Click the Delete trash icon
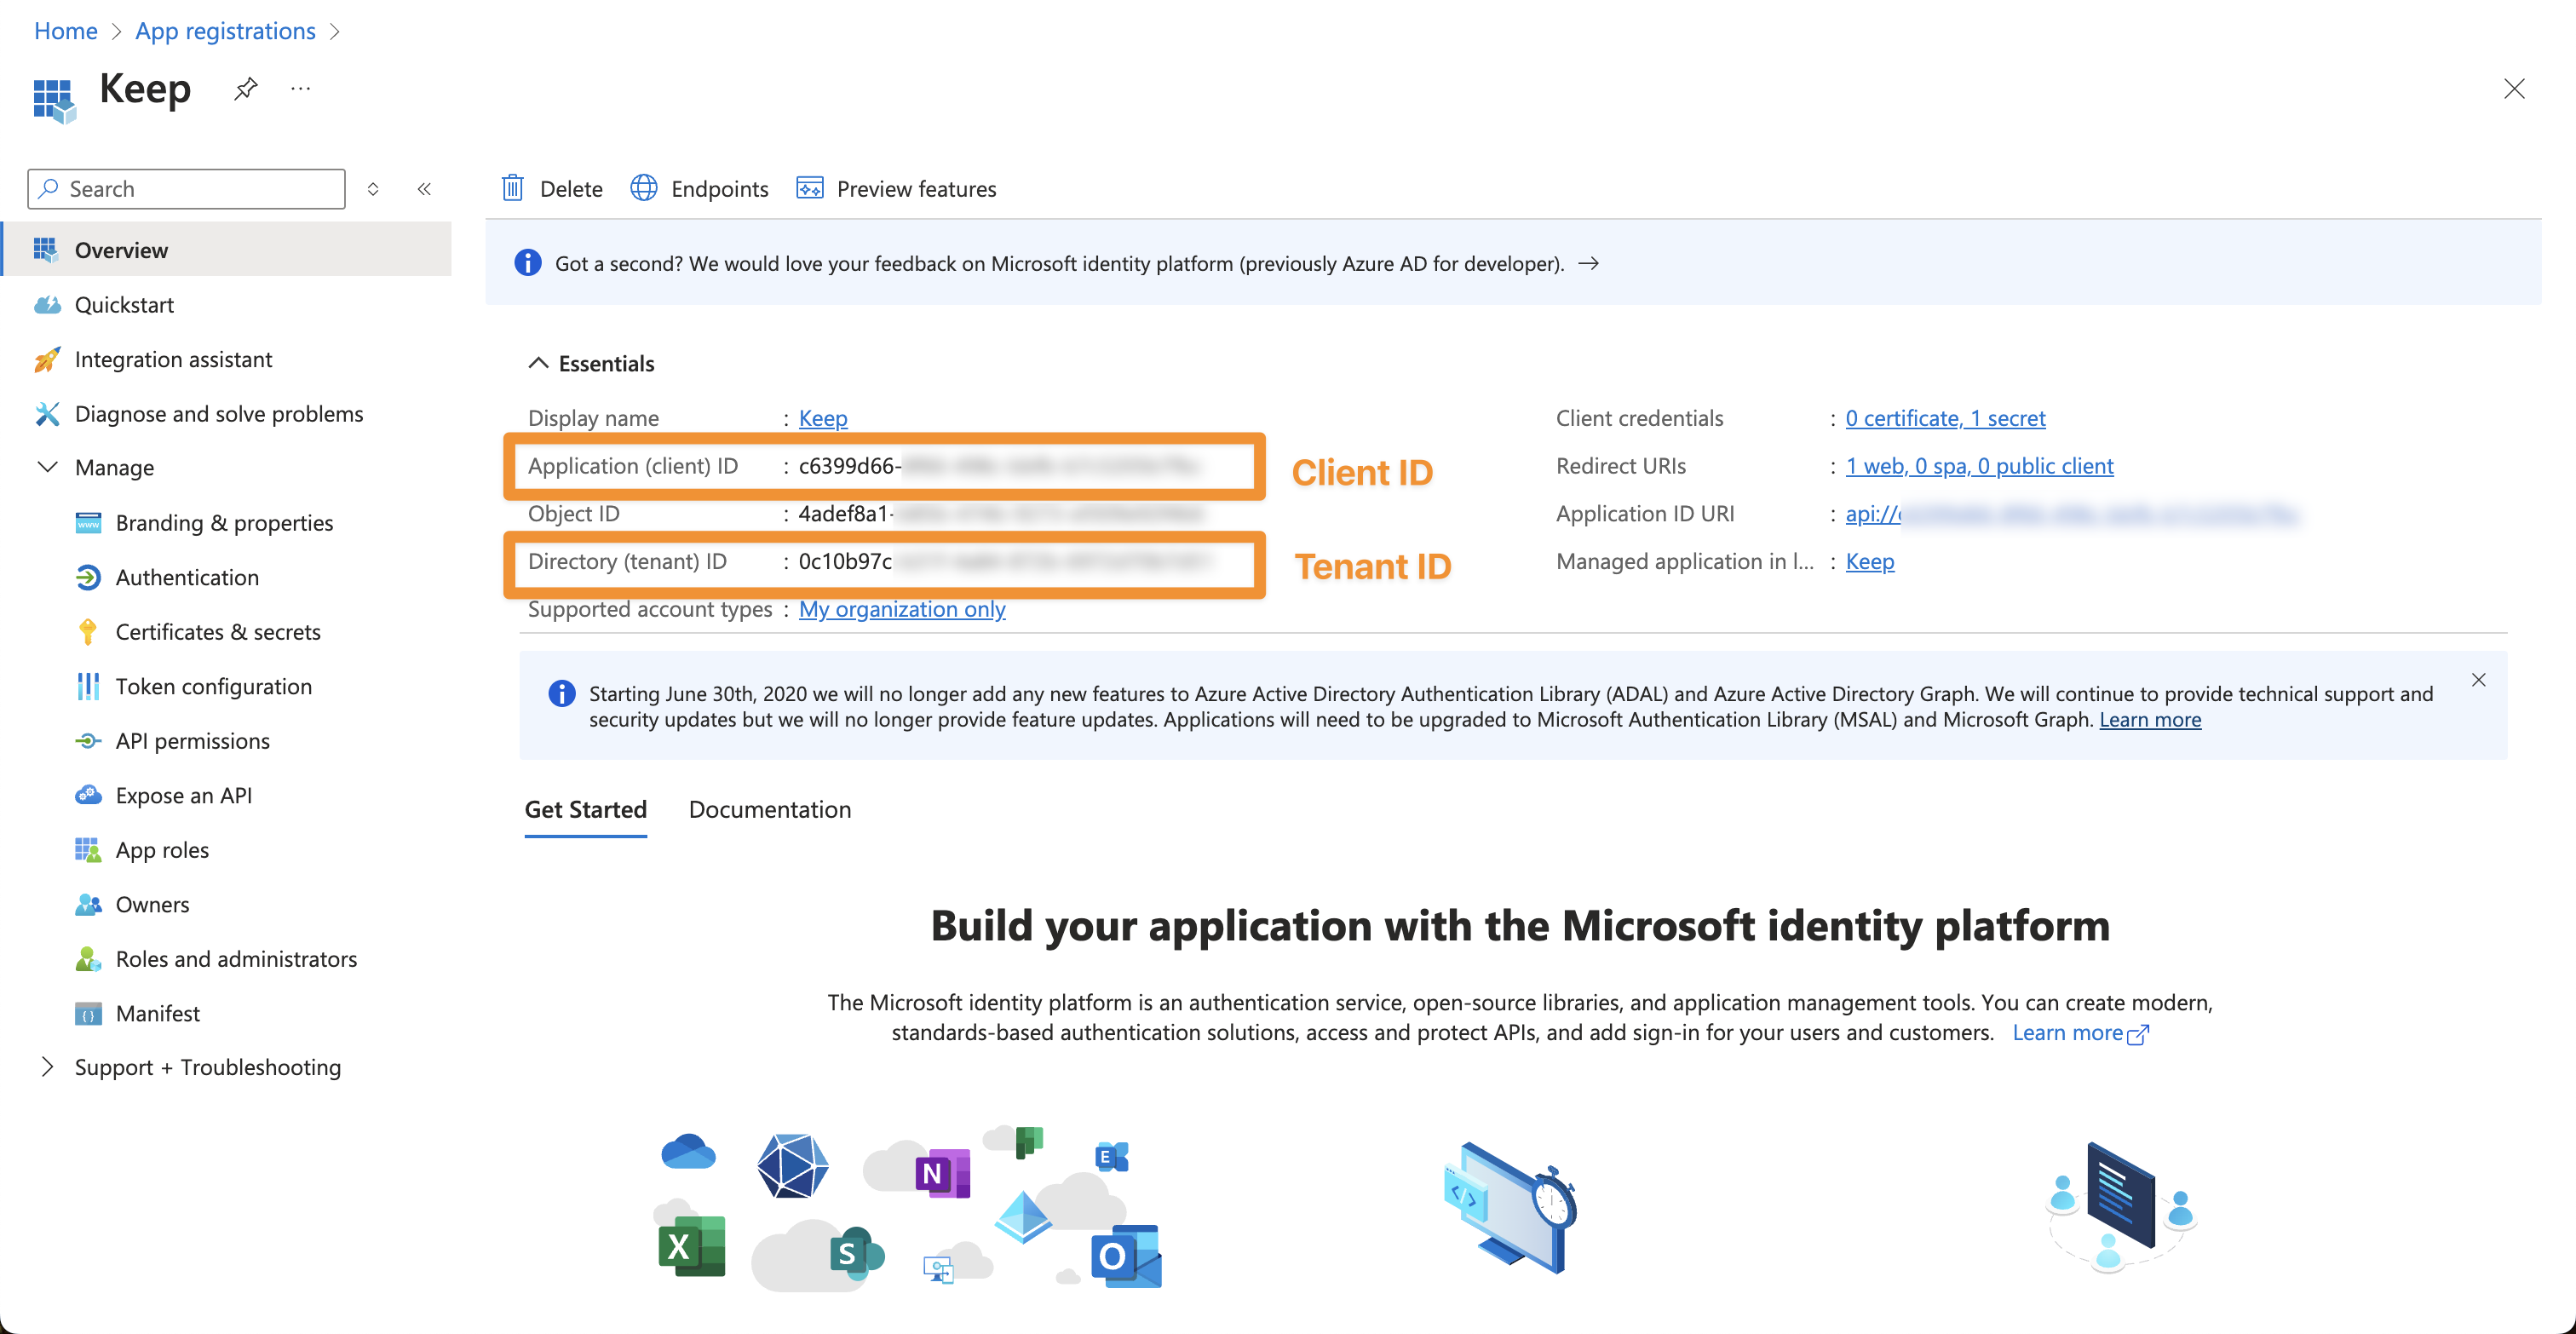The width and height of the screenshot is (2576, 1334). pos(513,188)
